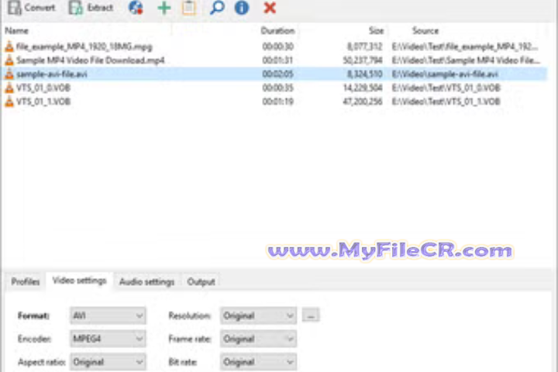Click duration 00:02:05 cell
Screen dimensions: 558x372
[x=278, y=74]
